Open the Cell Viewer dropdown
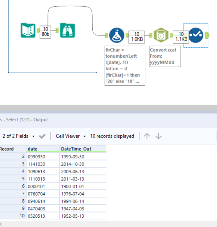The width and height of the screenshot is (217, 227). click(71, 136)
